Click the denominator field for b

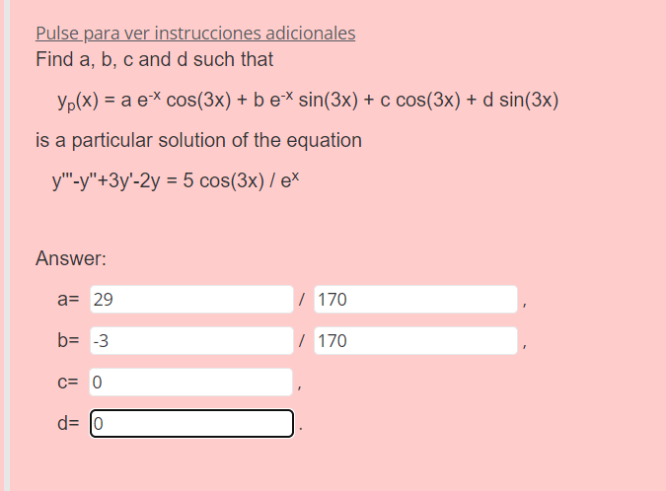(x=415, y=341)
